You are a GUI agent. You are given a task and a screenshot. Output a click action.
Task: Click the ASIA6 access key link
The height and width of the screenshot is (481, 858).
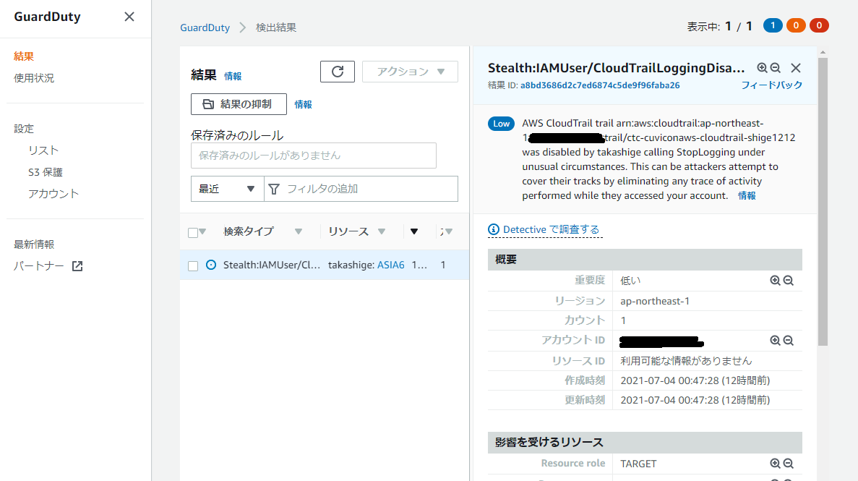point(391,265)
